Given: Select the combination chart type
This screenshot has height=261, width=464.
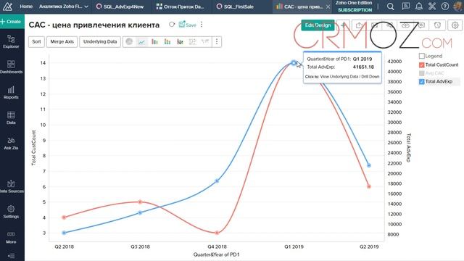Looking at the screenshot, I should pos(180,42).
